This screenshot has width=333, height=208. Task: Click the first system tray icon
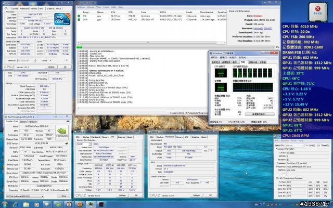[x=257, y=204]
